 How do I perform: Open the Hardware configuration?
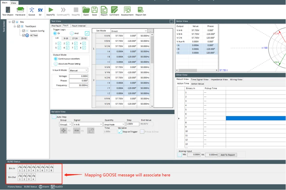(20, 11)
